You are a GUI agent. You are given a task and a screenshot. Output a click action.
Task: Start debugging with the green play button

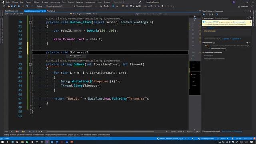[75, 6]
